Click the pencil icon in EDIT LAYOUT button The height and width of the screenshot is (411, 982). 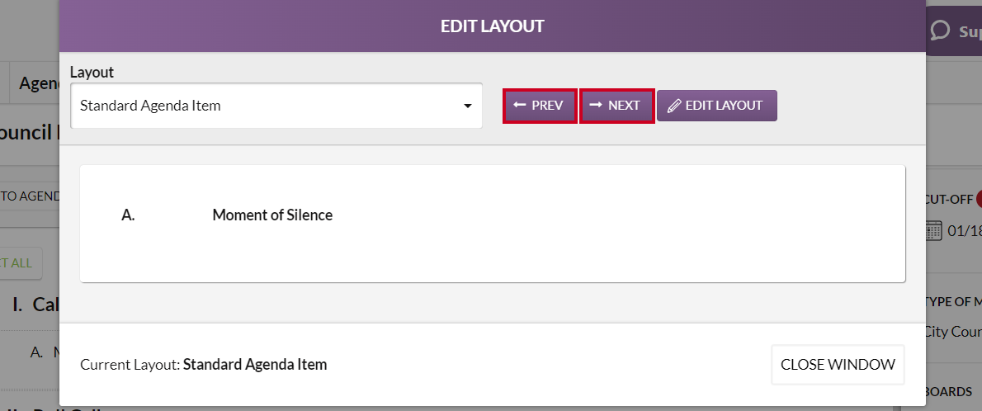pos(674,106)
